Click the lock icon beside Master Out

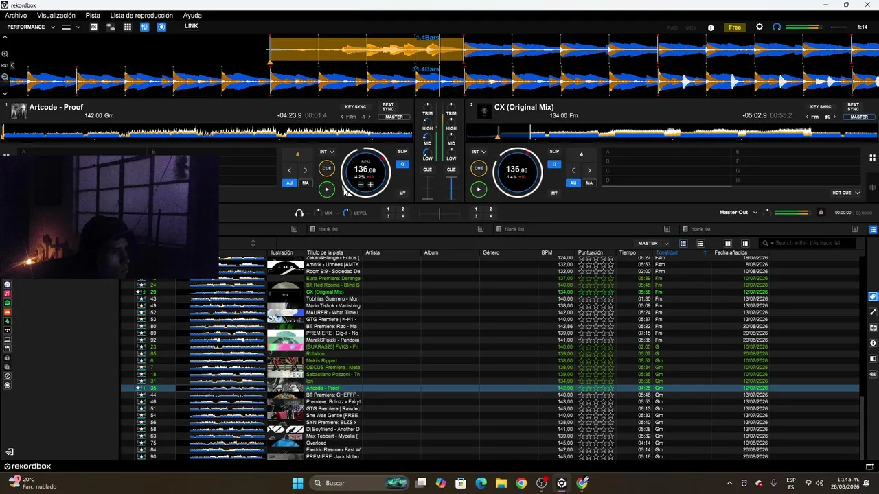[821, 213]
